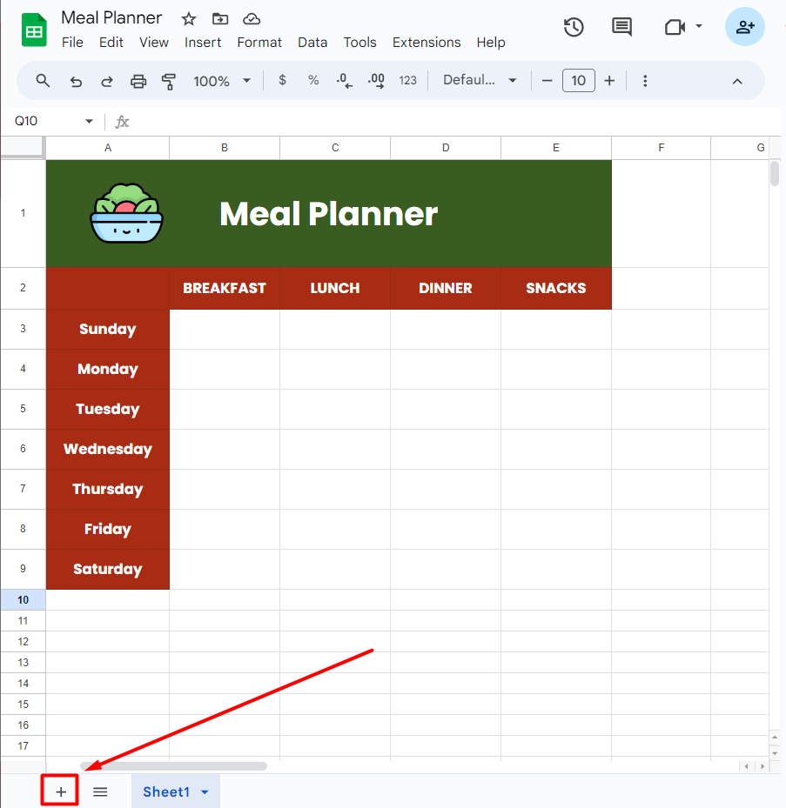786x808 pixels.
Task: Open the Extensions menu
Action: 427,43
